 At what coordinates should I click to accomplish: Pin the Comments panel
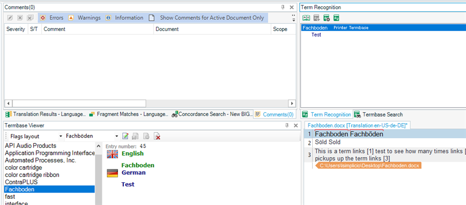283,7
